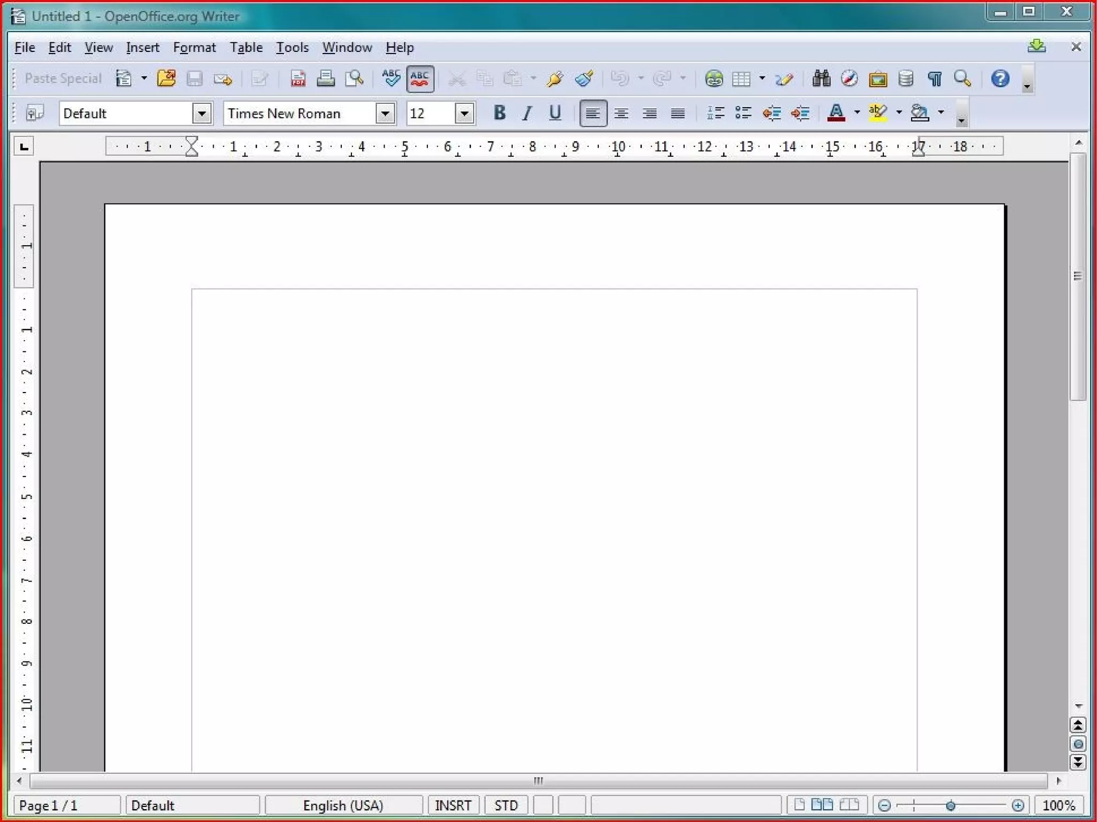Viewport: 1097px width, 822px height.
Task: Toggle Nonprinting Characters paragraph mark
Action: tap(934, 79)
